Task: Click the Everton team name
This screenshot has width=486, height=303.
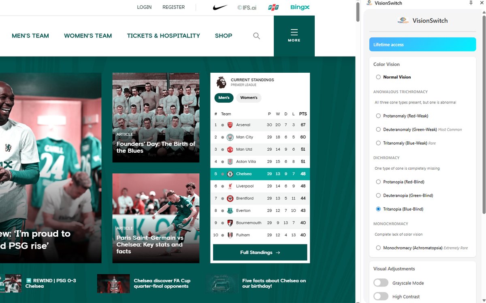Action: click(x=243, y=210)
